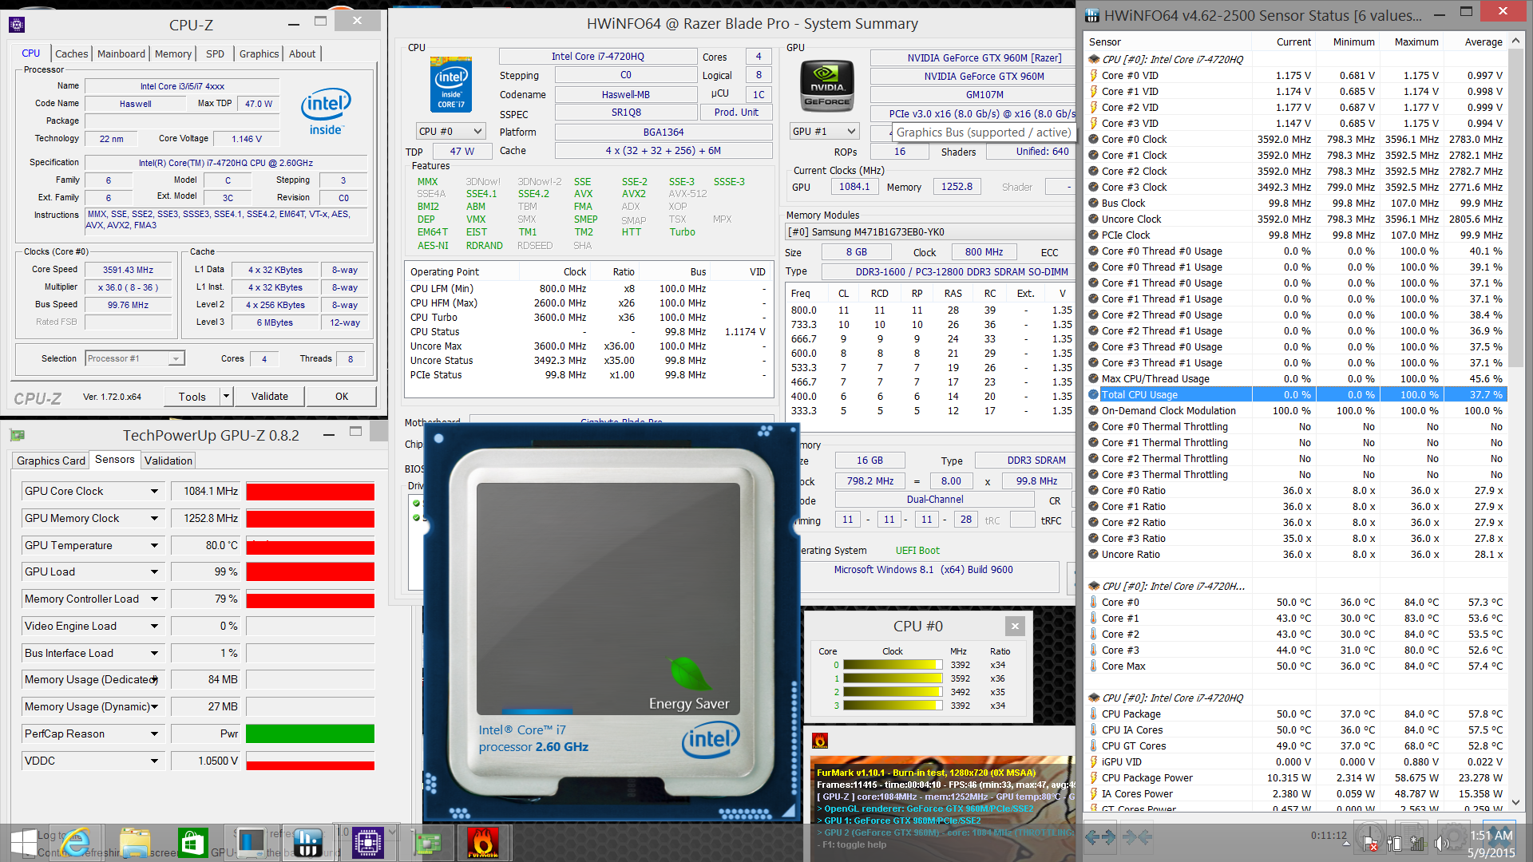Click the battery icon in system tray
1533x862 pixels.
(x=1394, y=843)
